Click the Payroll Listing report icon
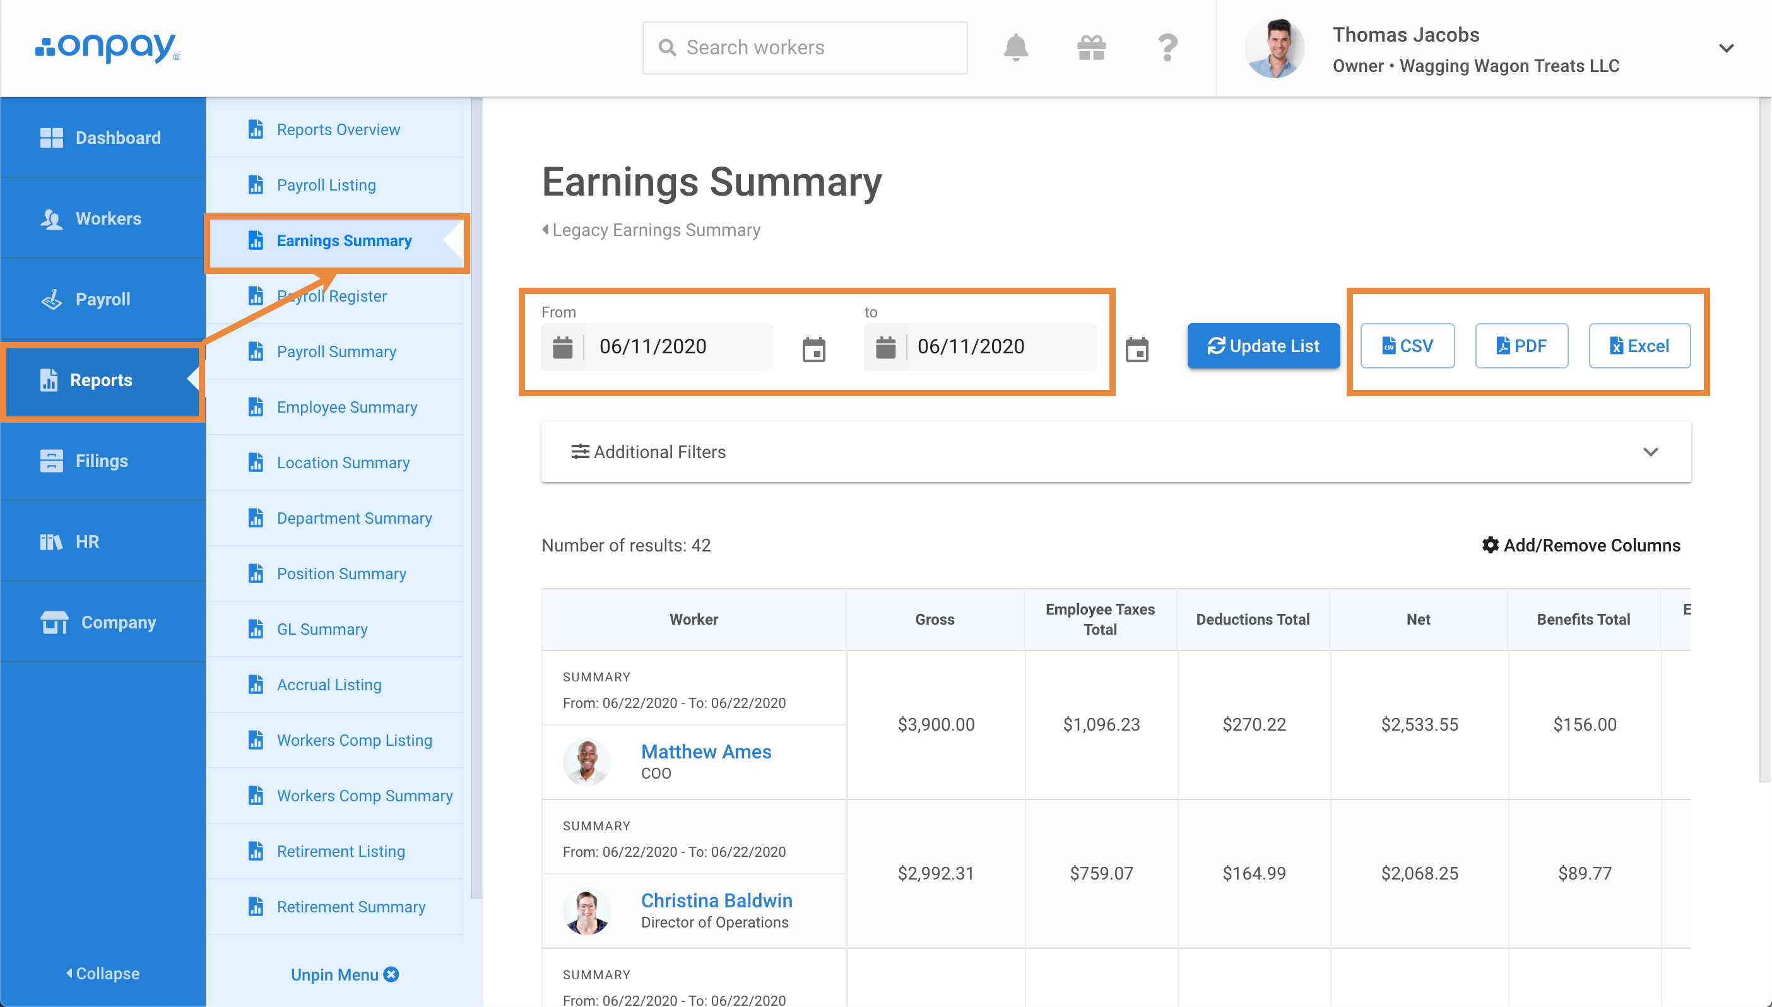Image resolution: width=1772 pixels, height=1007 pixels. click(256, 185)
